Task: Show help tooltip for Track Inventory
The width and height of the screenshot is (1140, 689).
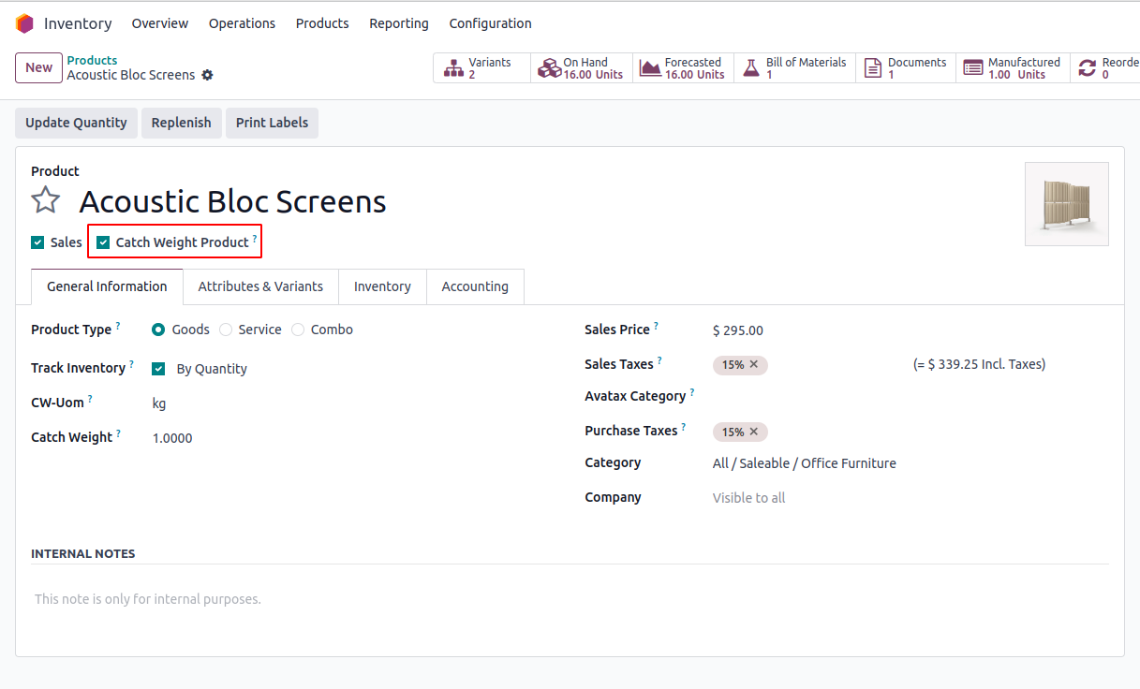Action: tap(131, 364)
